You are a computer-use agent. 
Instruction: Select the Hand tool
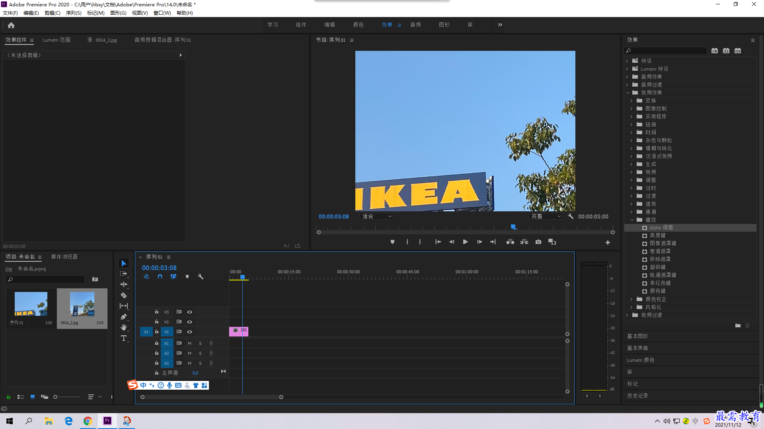coord(124,327)
